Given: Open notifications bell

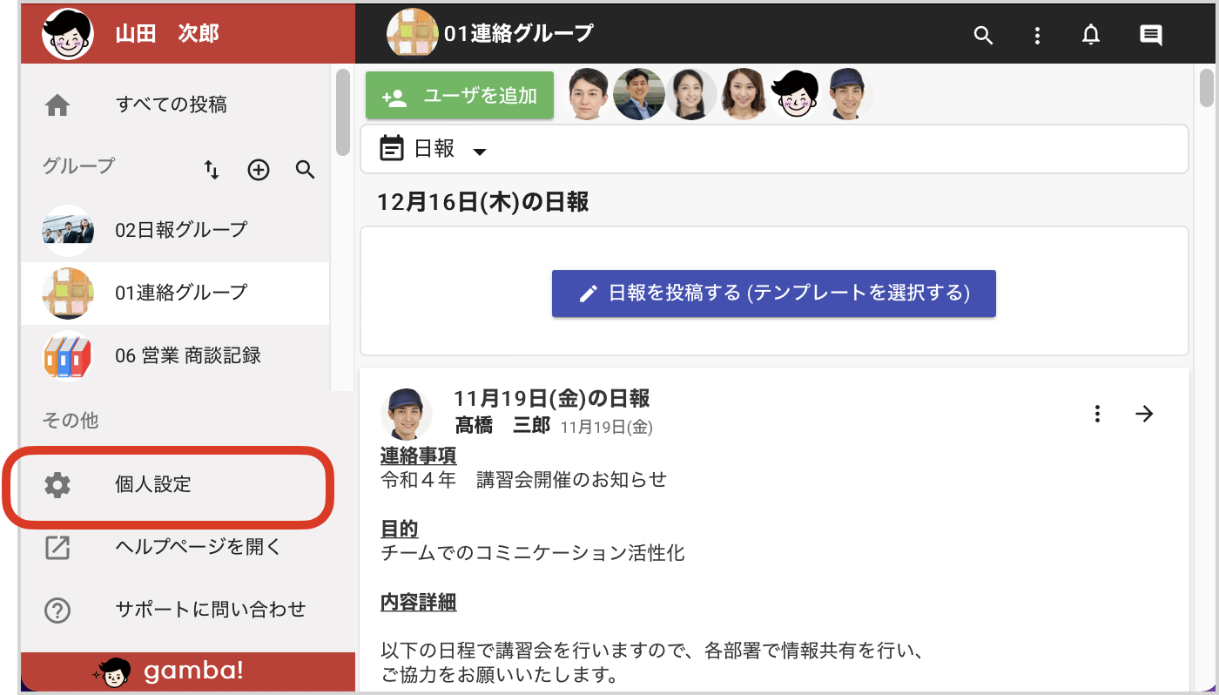Looking at the screenshot, I should pyautogui.click(x=1090, y=36).
